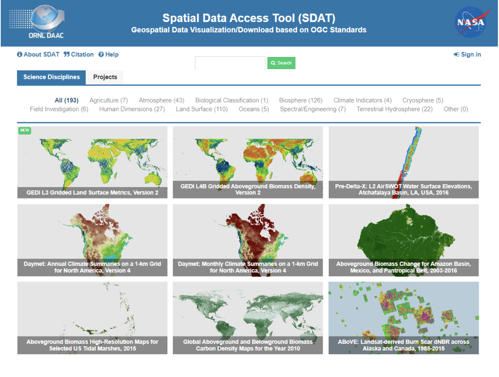Open ABoVE Landsat-derived Burn Scar dNBR dataset
Screen dimensions: 499x377
[x=403, y=318]
